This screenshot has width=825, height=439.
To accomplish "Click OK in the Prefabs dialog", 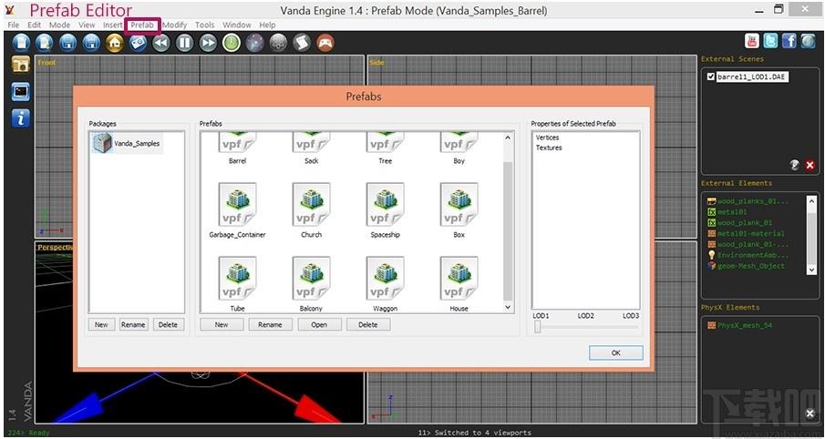I will click(616, 352).
